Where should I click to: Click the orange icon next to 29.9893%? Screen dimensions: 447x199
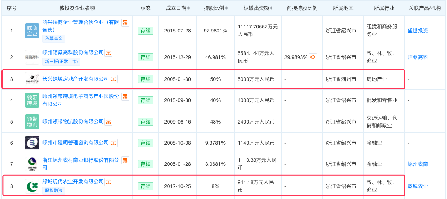(313, 57)
